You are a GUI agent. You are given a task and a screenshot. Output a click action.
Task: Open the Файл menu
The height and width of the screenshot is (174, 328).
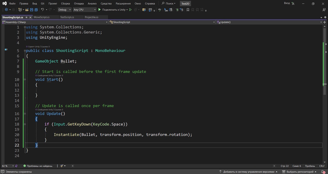click(x=12, y=4)
